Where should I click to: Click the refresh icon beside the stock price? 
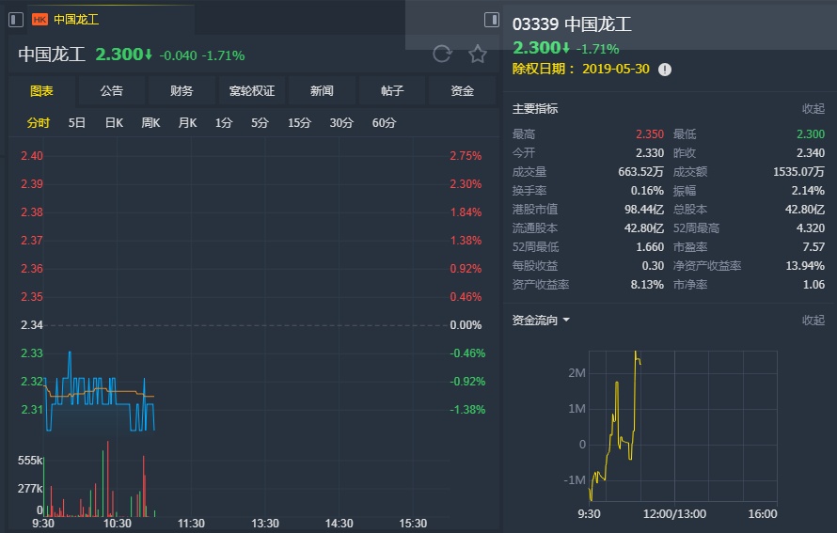[442, 54]
